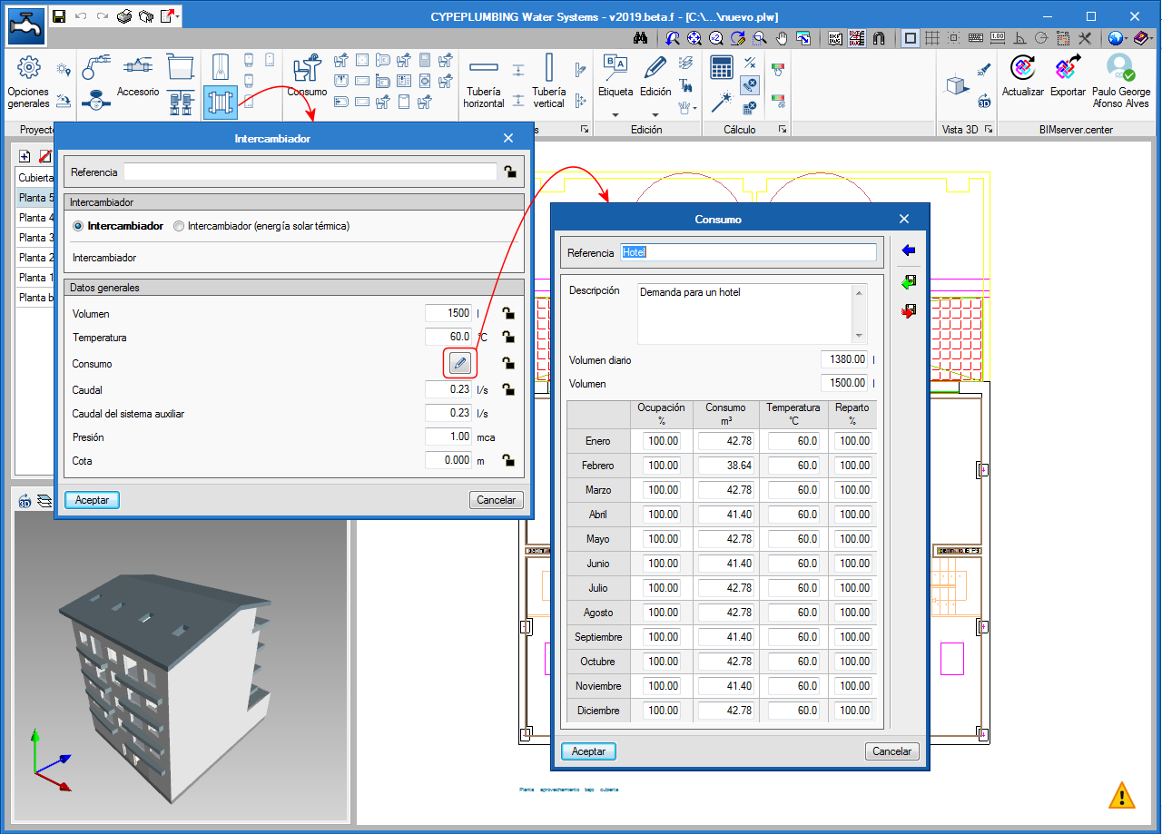1162x834 pixels.
Task: Select the pan hand tool
Action: (x=782, y=38)
